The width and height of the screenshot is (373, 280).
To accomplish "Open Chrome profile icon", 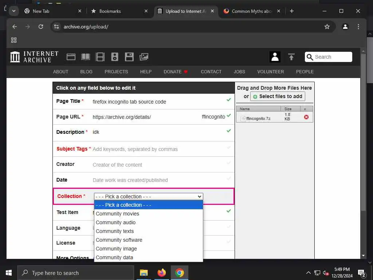I will (345, 27).
